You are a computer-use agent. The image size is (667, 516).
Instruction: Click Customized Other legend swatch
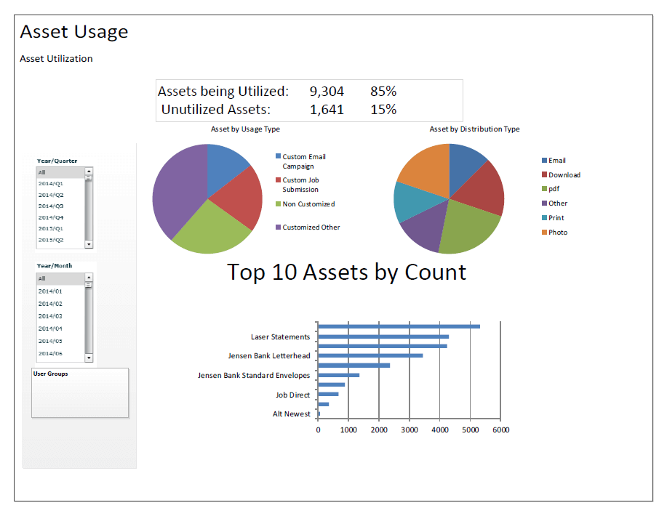pos(278,227)
